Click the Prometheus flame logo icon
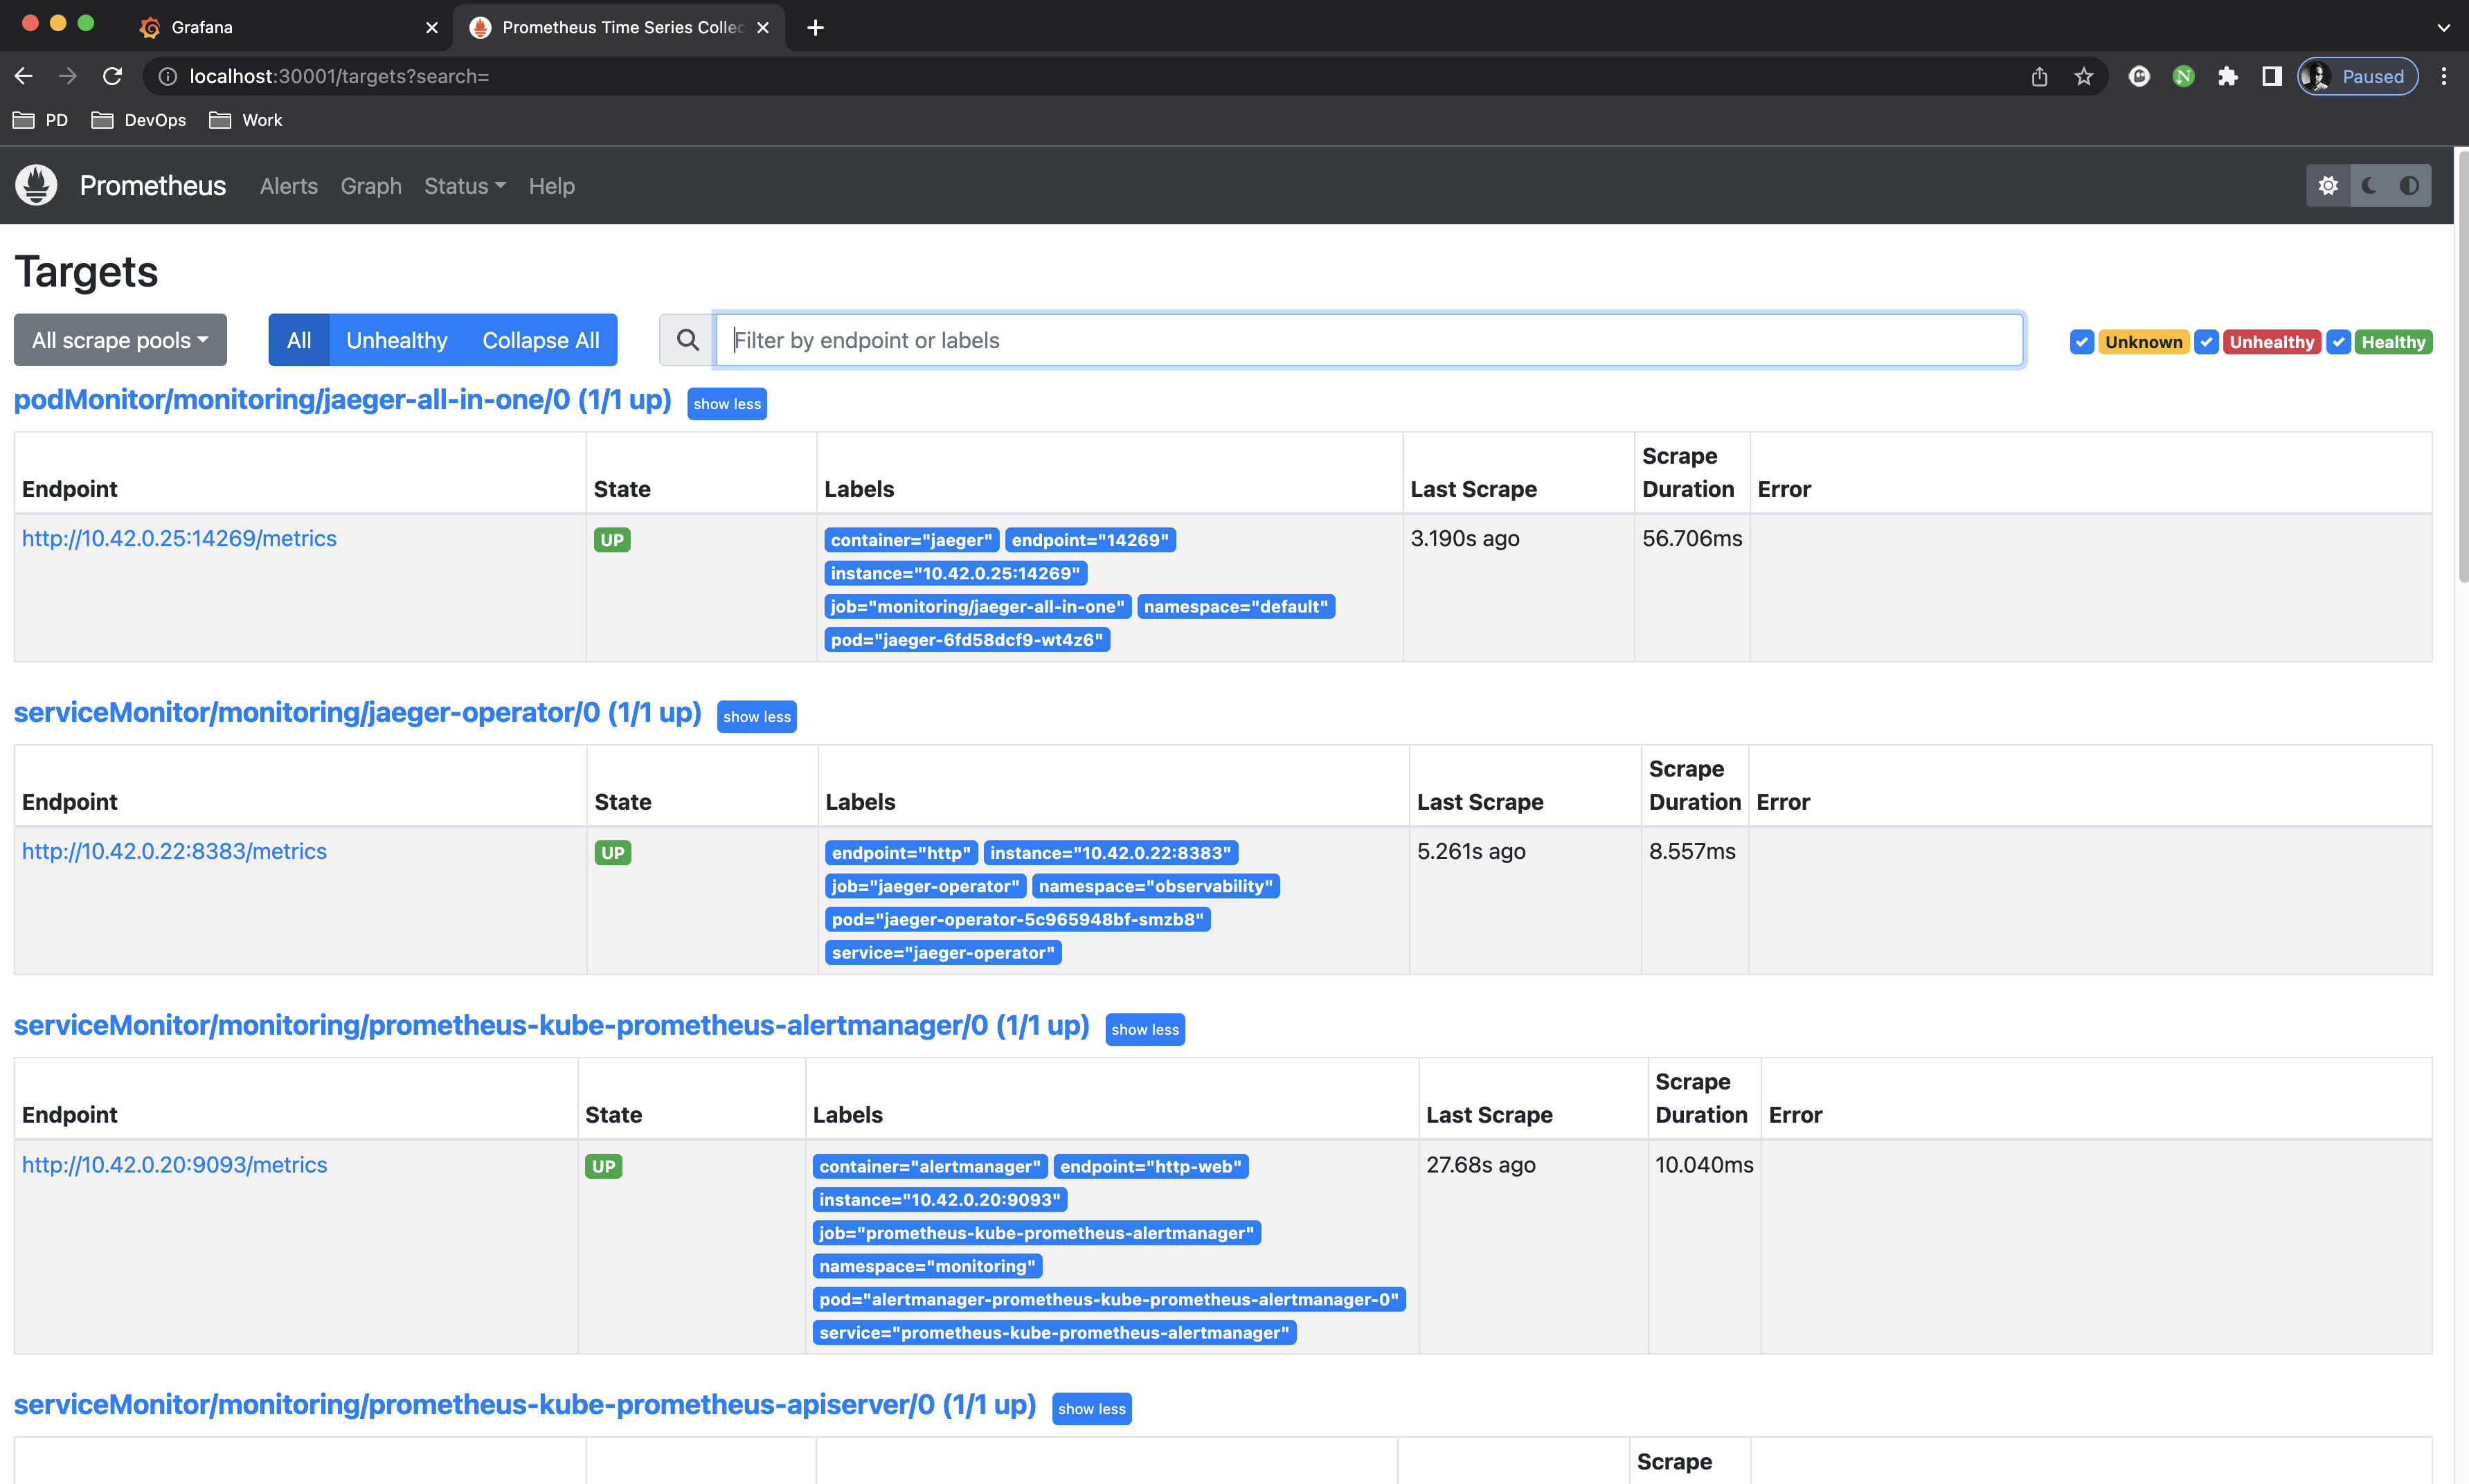Viewport: 2469px width, 1484px height. (36, 185)
